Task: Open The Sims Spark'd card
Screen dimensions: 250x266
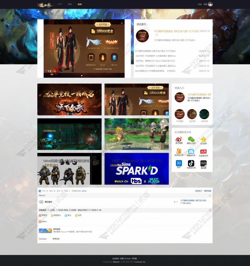Action: pos(137,169)
